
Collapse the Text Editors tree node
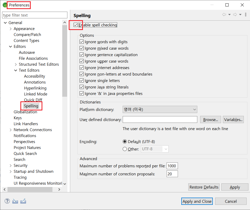click(15, 70)
